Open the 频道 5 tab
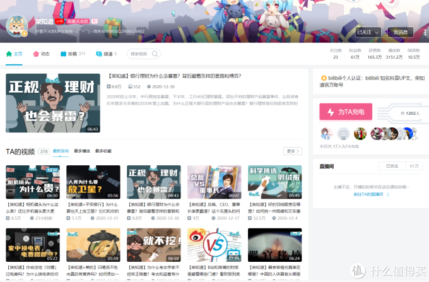 click(x=107, y=54)
